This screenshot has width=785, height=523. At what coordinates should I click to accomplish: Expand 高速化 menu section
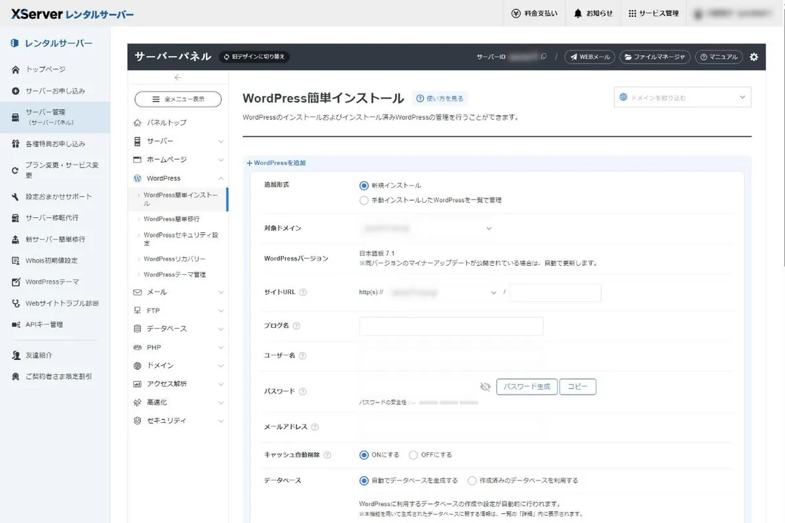178,402
